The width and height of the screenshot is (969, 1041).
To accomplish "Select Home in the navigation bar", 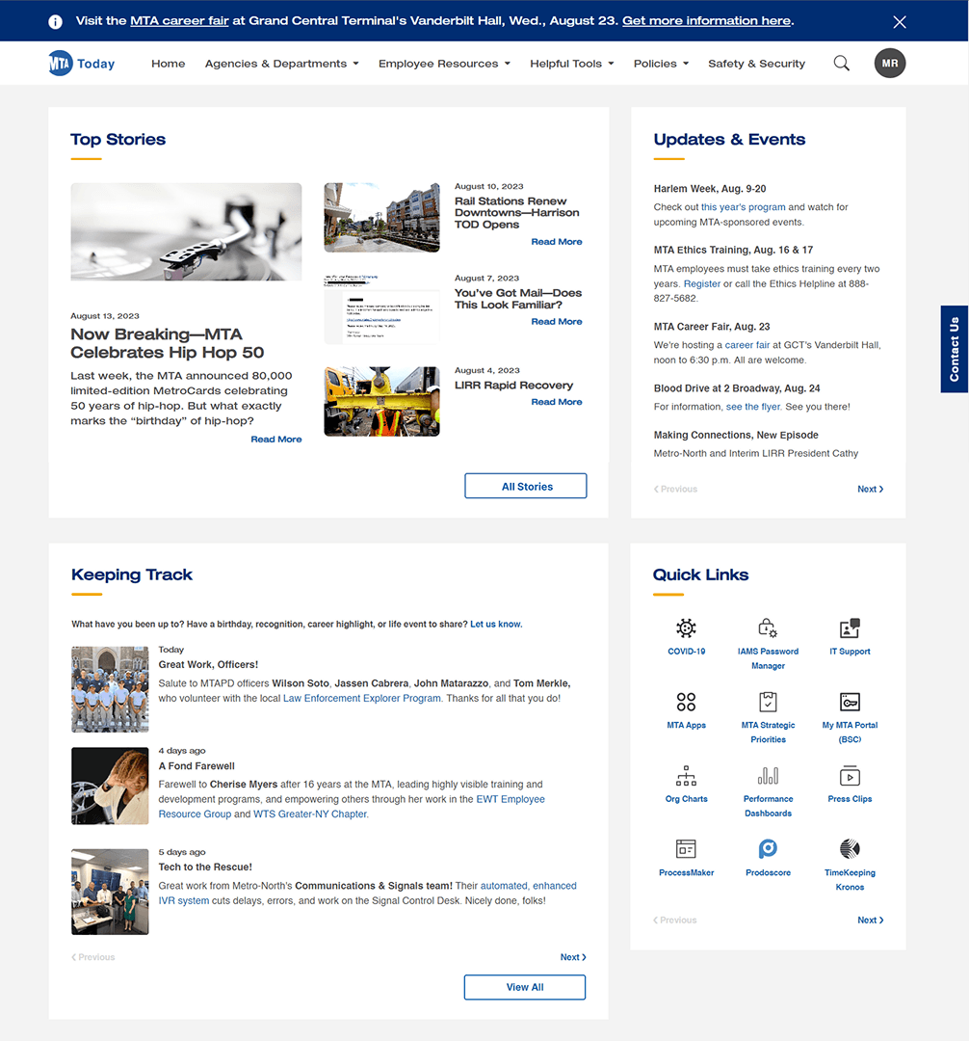I will click(x=168, y=63).
